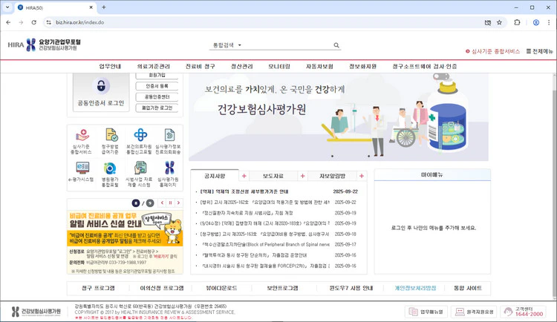Click the 고객센터 1644-2000 badge
This screenshot has height=322, width=557.
524,312
